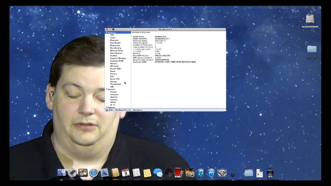Image resolution: width=331 pixels, height=186 pixels.
Task: Select Storage in the Hardware list
Action: point(113,81)
